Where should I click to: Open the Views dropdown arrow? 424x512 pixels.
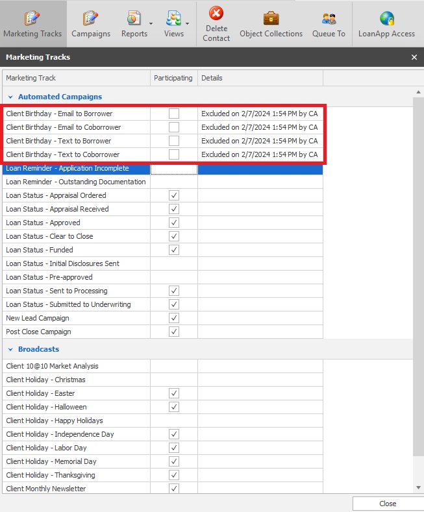(x=188, y=24)
